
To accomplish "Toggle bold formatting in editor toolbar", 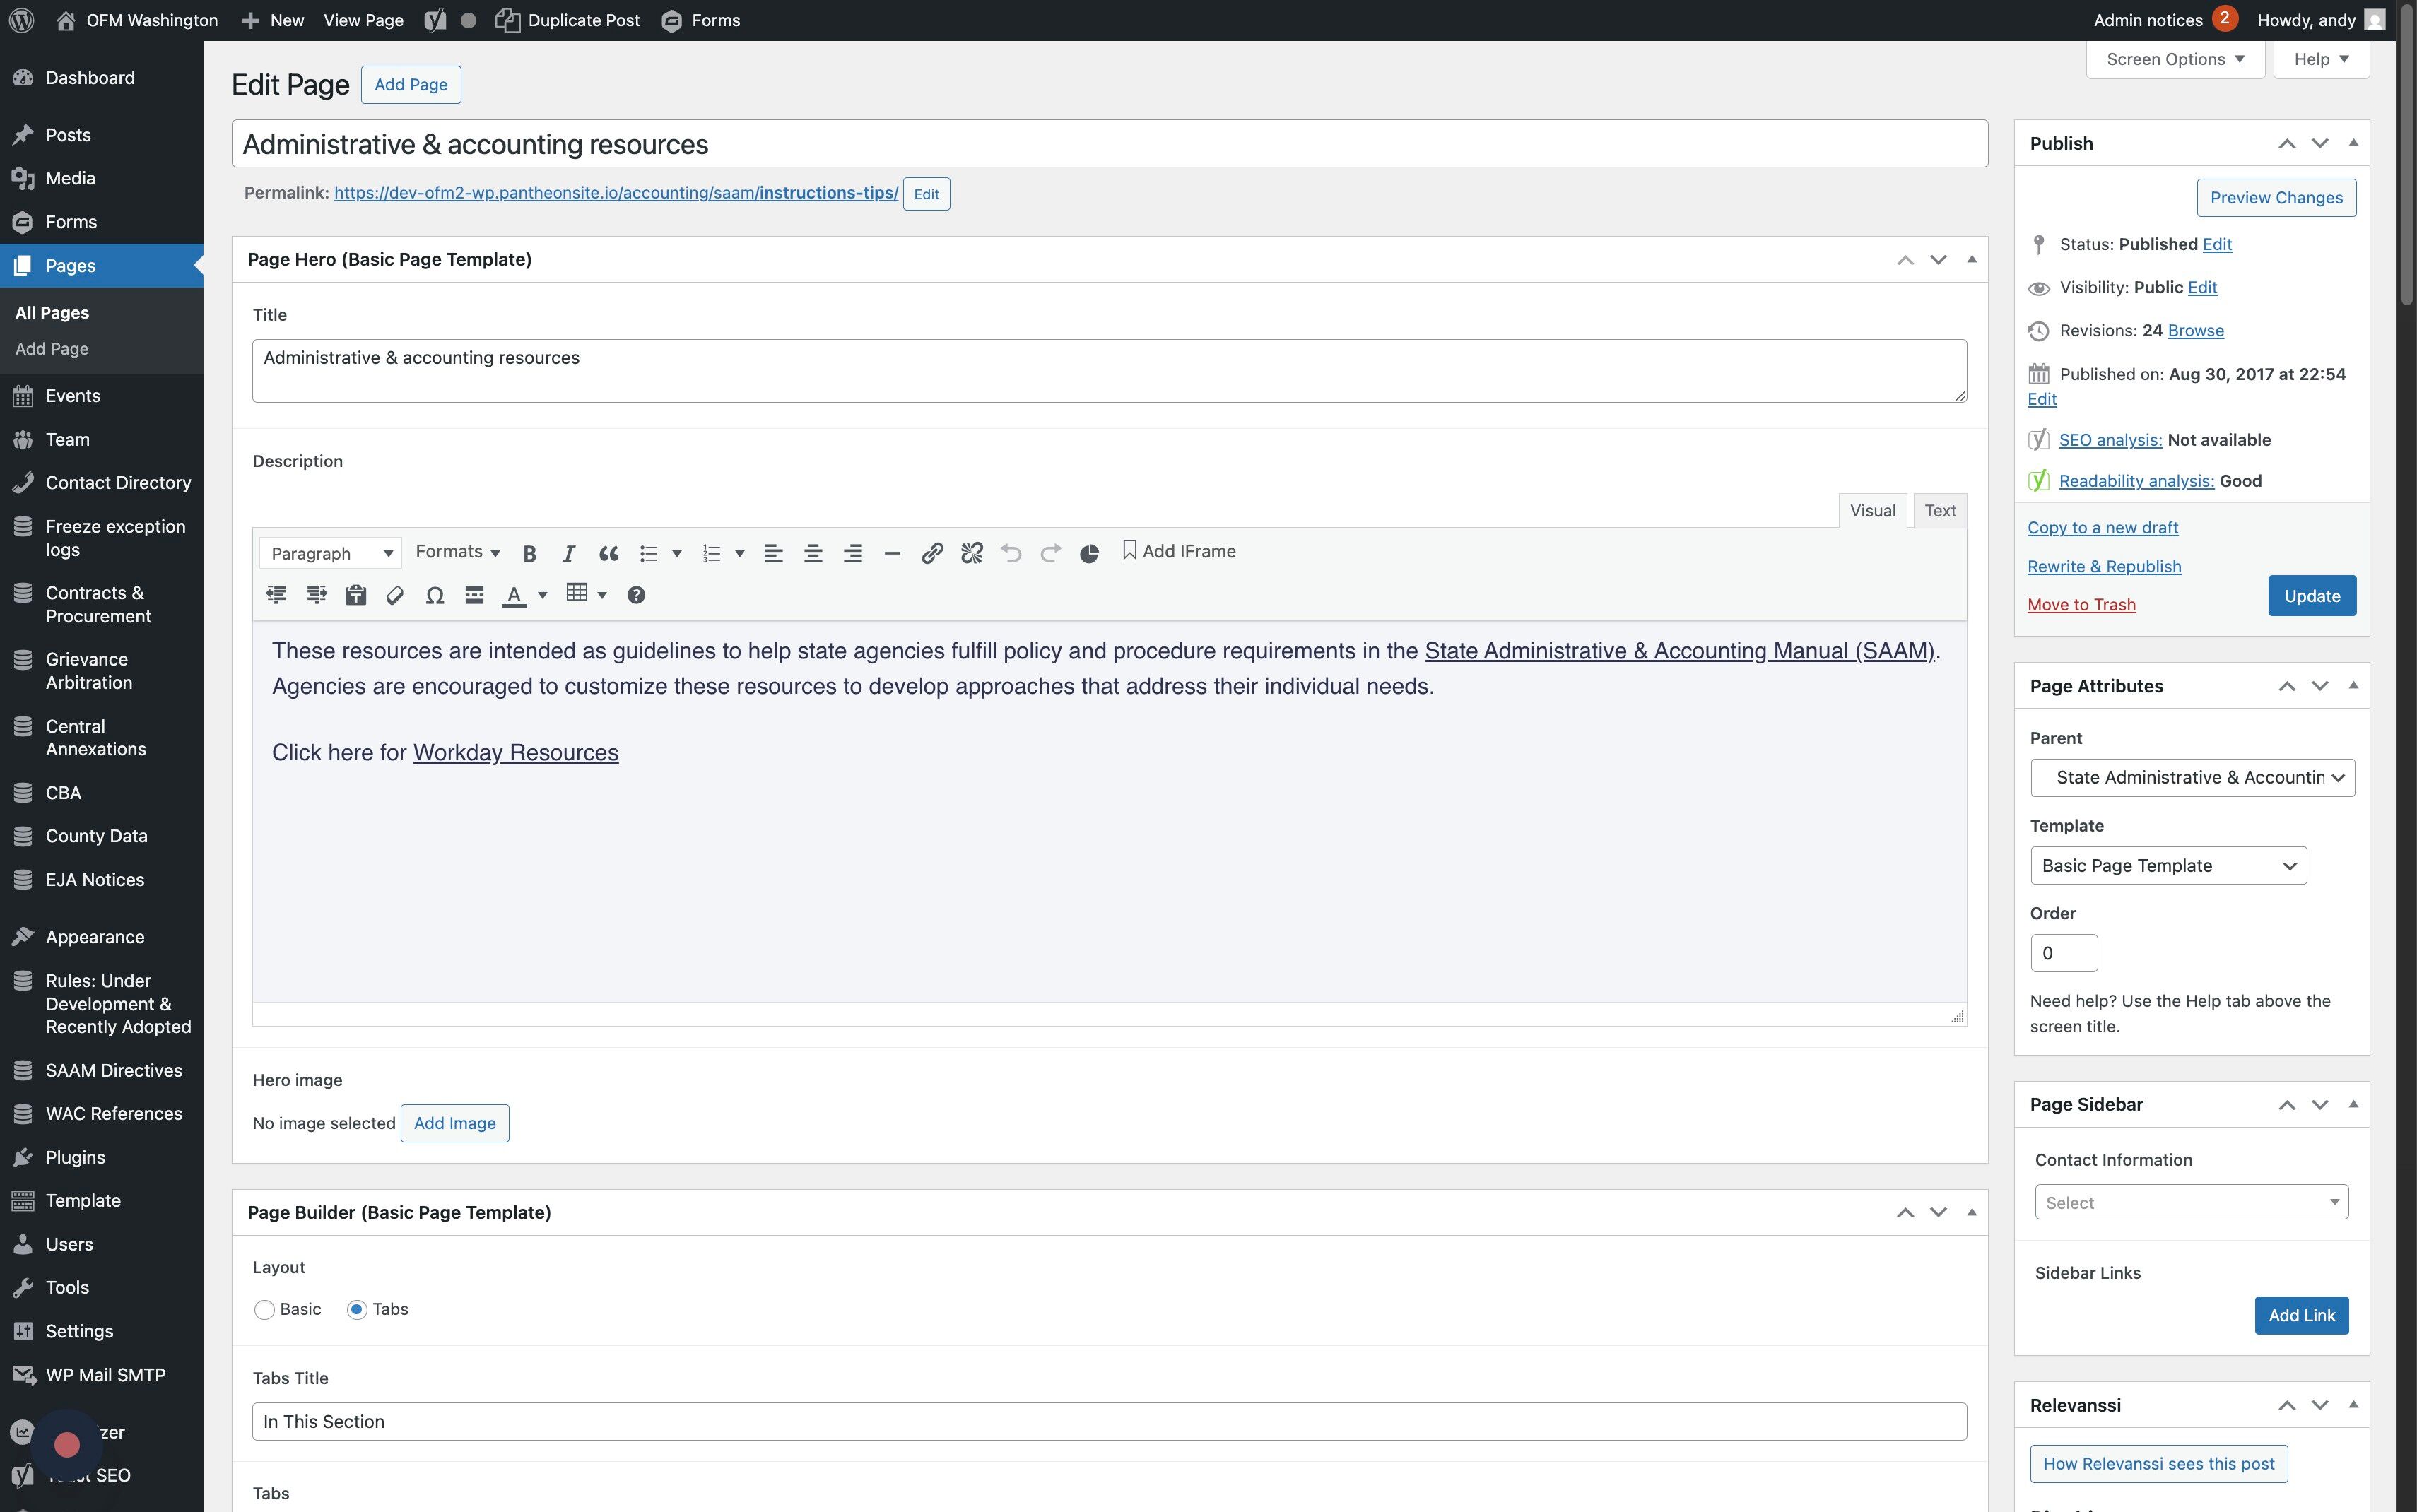I will pos(530,554).
